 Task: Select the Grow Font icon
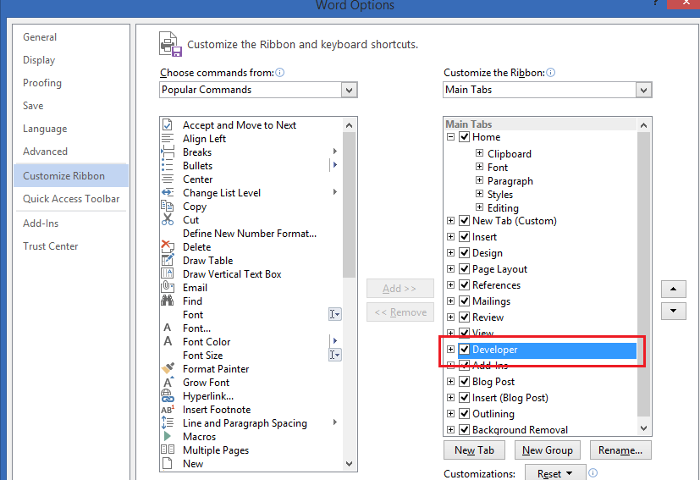[168, 382]
